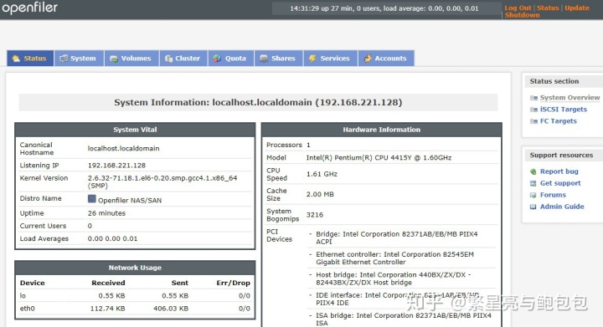Open the Accounts tab
Screen dimensions: 603x327
click(x=386, y=59)
